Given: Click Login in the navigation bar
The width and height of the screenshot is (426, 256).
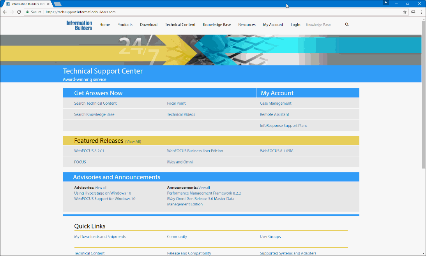Looking at the screenshot, I should click(295, 25).
